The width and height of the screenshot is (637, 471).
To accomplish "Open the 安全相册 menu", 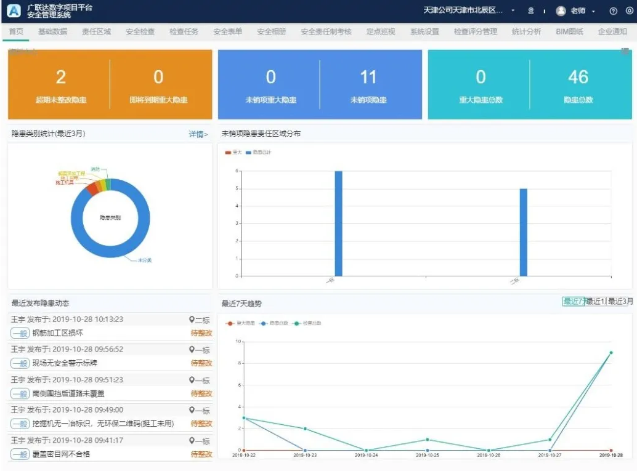I will (272, 31).
